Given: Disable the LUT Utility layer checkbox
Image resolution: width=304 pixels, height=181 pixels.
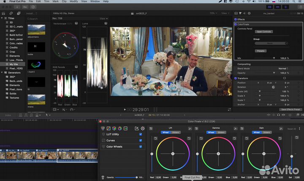Looking at the screenshot, I should [x=141, y=134].
